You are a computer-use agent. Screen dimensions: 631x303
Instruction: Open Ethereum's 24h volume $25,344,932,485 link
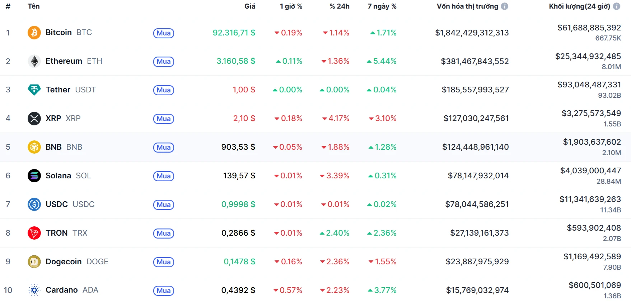(x=588, y=57)
